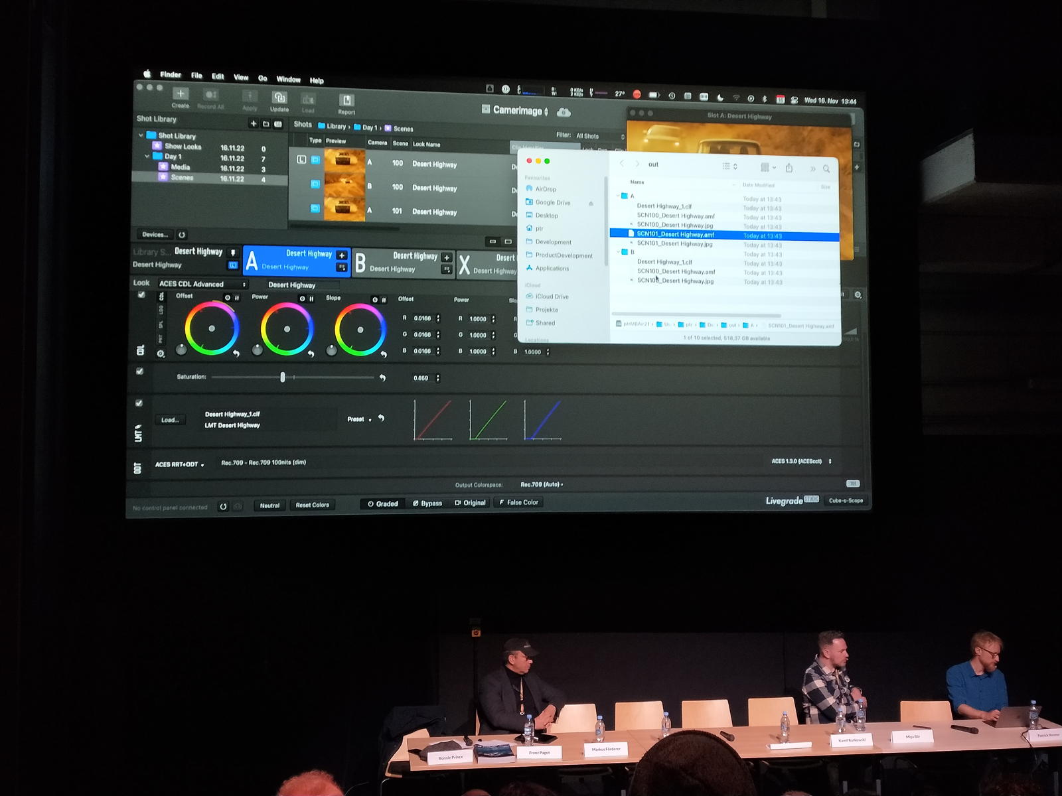Click the Load toolbar icon
The width and height of the screenshot is (1062, 796).
[308, 99]
